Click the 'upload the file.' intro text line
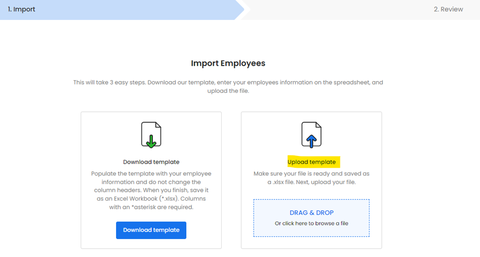This screenshot has width=480, height=257. click(x=228, y=91)
